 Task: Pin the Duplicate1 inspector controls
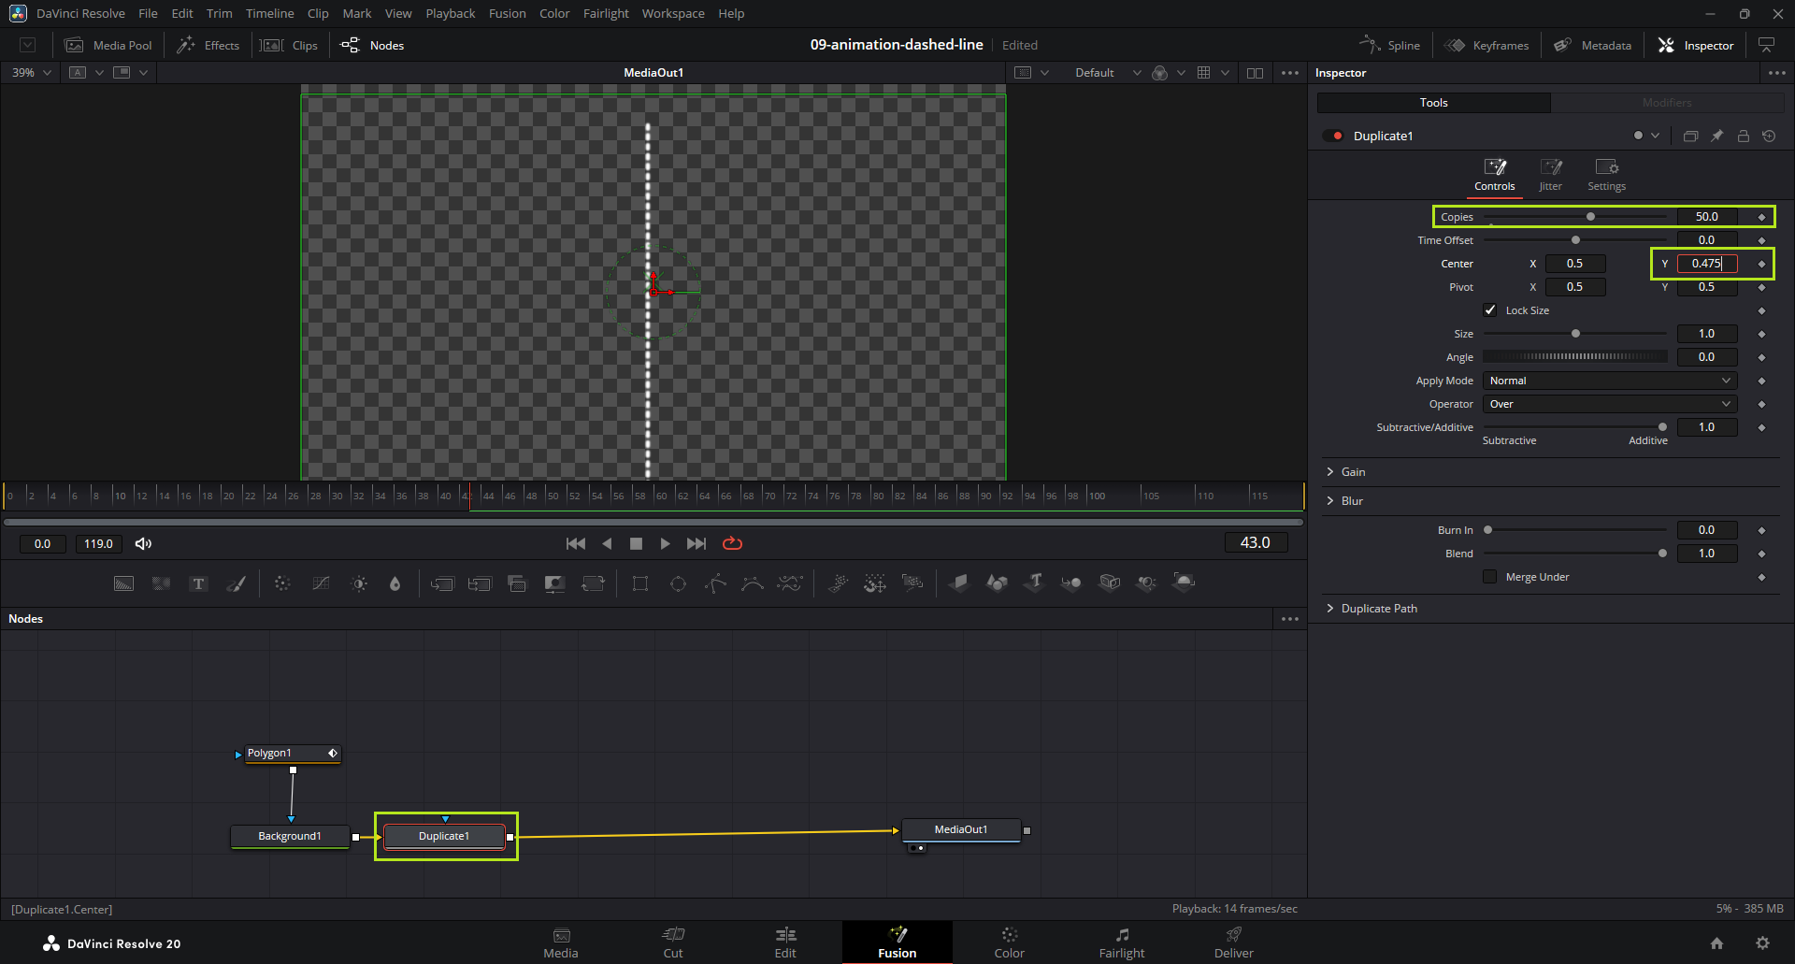1716,137
